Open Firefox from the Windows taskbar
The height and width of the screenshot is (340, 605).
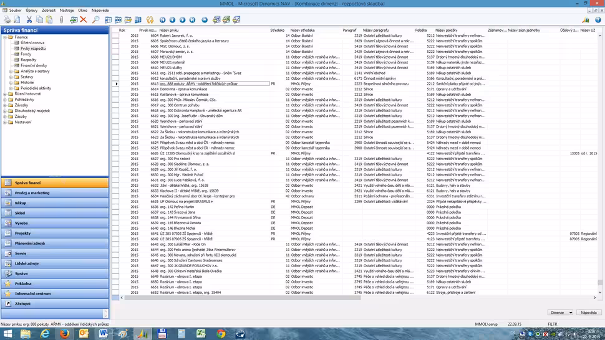64,333
